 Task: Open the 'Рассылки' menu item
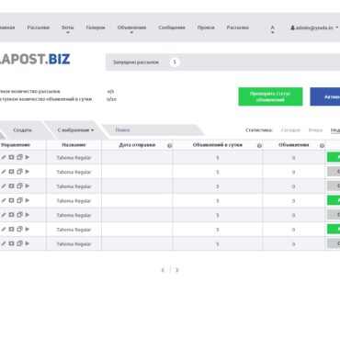point(39,28)
